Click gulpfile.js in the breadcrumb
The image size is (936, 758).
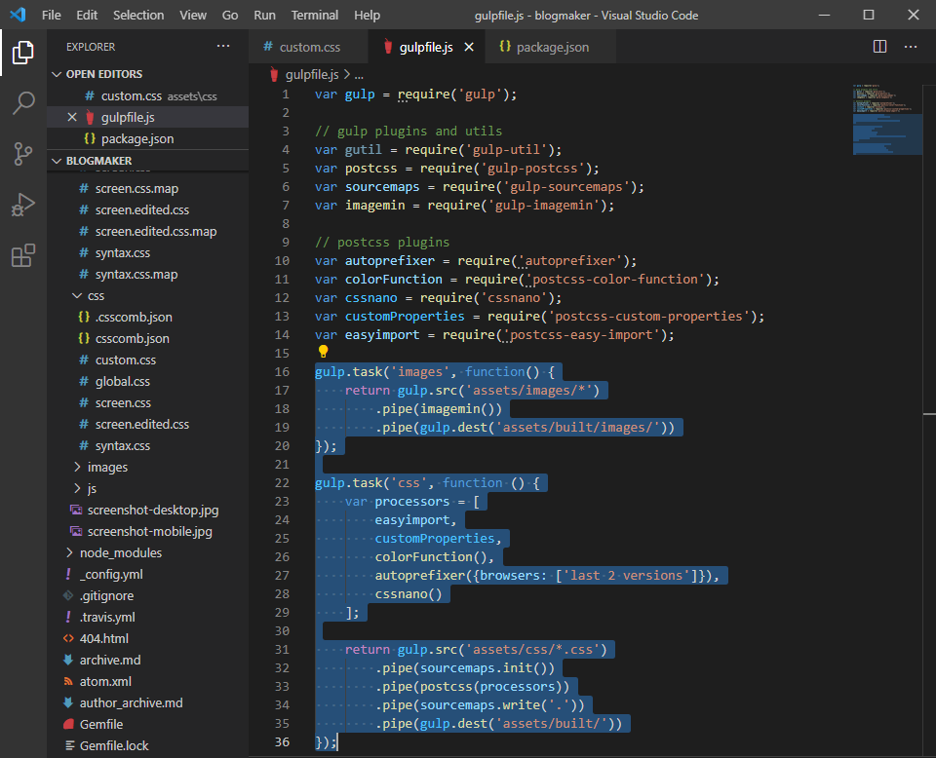tap(312, 75)
